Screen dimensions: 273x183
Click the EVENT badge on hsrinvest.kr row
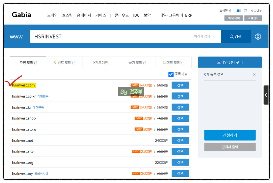coord(135,107)
